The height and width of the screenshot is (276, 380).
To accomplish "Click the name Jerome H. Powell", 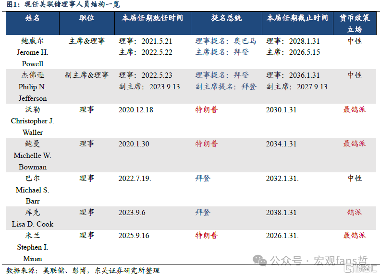I will (x=32, y=52).
